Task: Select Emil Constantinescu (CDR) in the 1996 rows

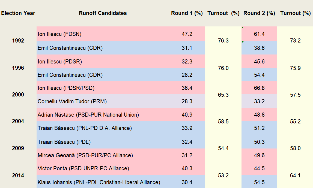Action: click(x=70, y=75)
